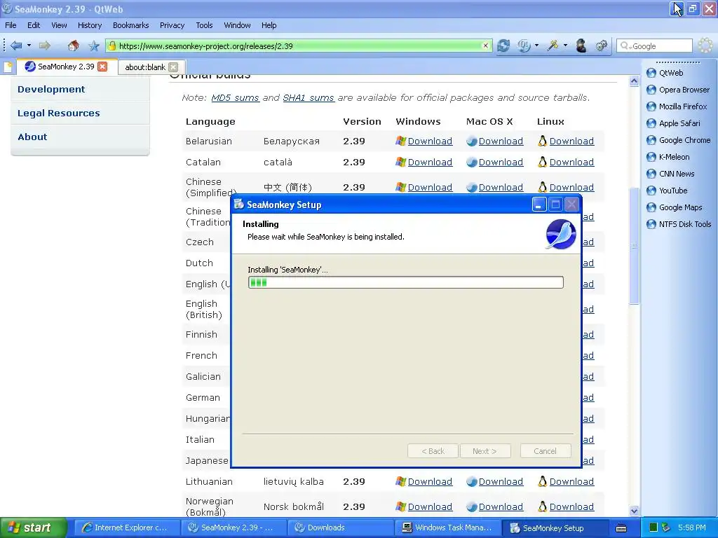
Task: Click Mac icon in Lithuanian row
Action: pos(472,482)
